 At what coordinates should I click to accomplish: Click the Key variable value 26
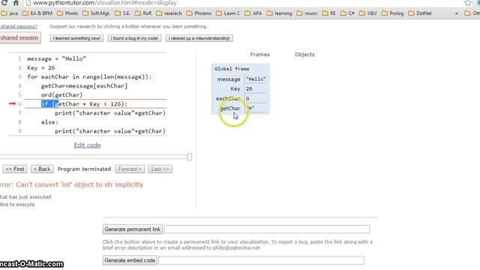tap(249, 88)
